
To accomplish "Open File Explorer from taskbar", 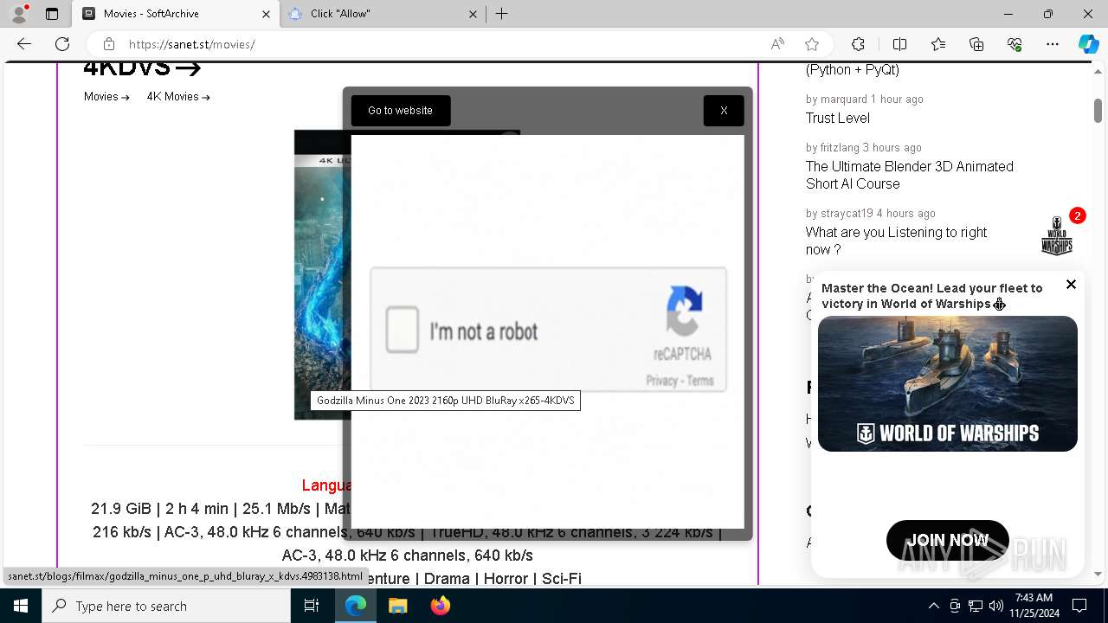I will coord(397,606).
